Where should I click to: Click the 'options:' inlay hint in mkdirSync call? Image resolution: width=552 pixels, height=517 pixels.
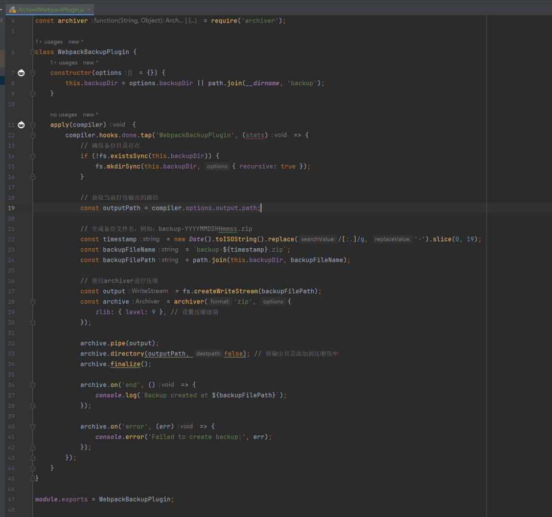click(217, 167)
